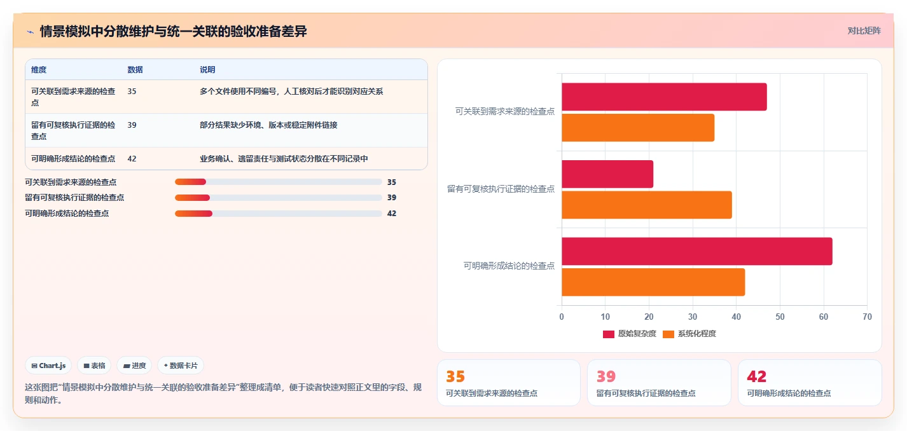Click the 数据 column header
Viewport: 907px width, 431px height.
135,70
